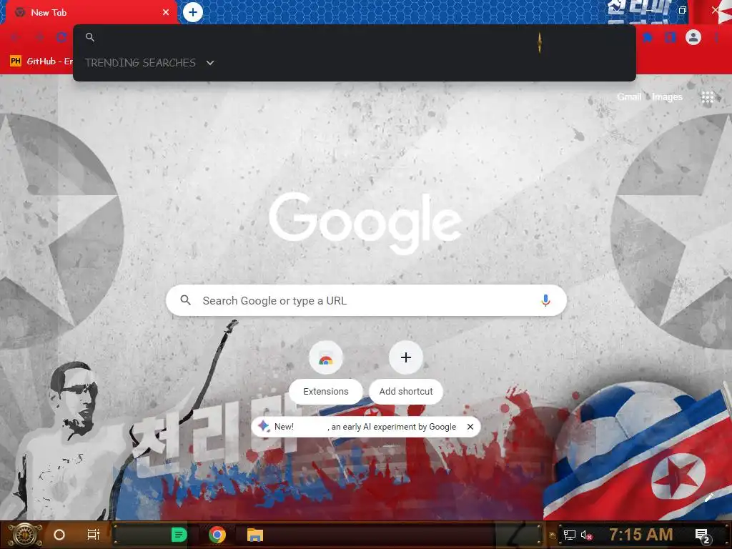The image size is (732, 549).
Task: Open the Extensions puzzle icon in toolbar
Action: pyautogui.click(x=648, y=37)
